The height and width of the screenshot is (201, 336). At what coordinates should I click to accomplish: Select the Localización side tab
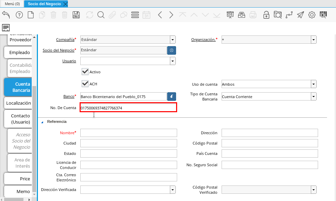[x=19, y=103]
